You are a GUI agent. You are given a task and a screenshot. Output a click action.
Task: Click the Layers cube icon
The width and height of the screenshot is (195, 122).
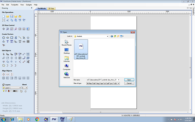pyautogui.click(x=4, y=85)
